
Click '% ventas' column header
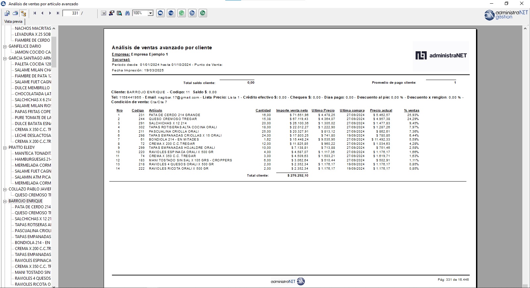(x=412, y=110)
